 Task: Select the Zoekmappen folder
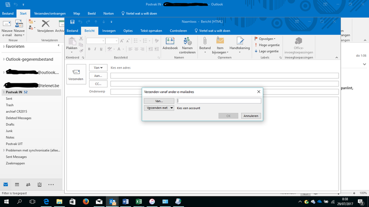(15, 163)
